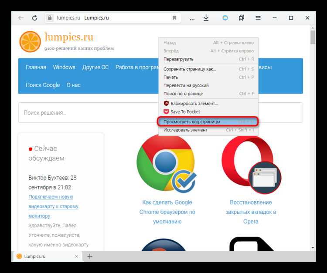Click the padlock site security icon
Image resolution: width=327 pixels, height=273 pixels.
tap(50, 18)
